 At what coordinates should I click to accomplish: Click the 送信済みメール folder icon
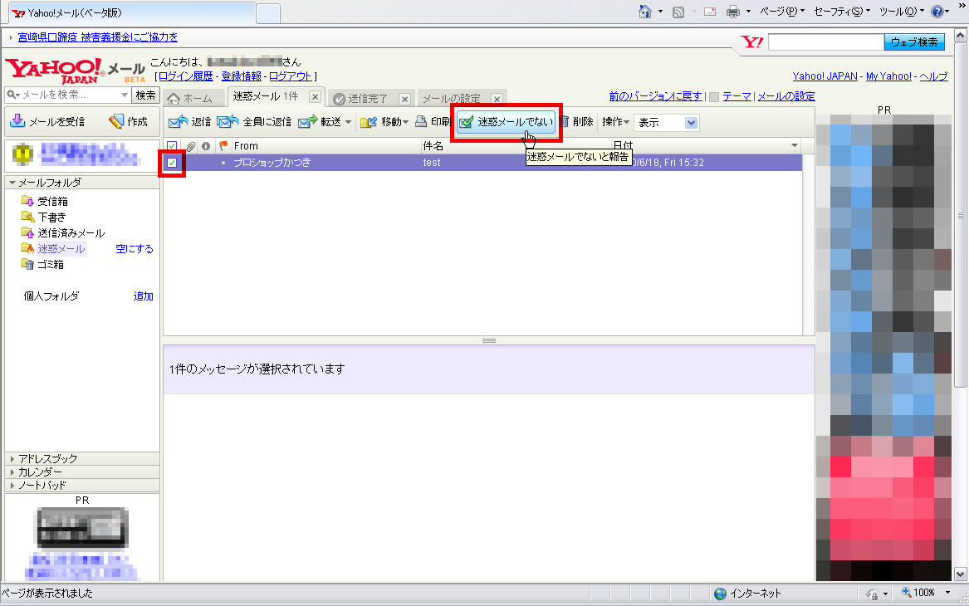tap(27, 232)
